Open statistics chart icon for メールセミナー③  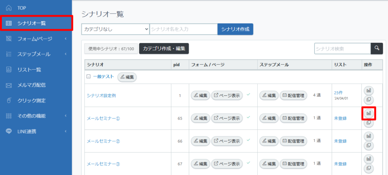click(x=369, y=159)
